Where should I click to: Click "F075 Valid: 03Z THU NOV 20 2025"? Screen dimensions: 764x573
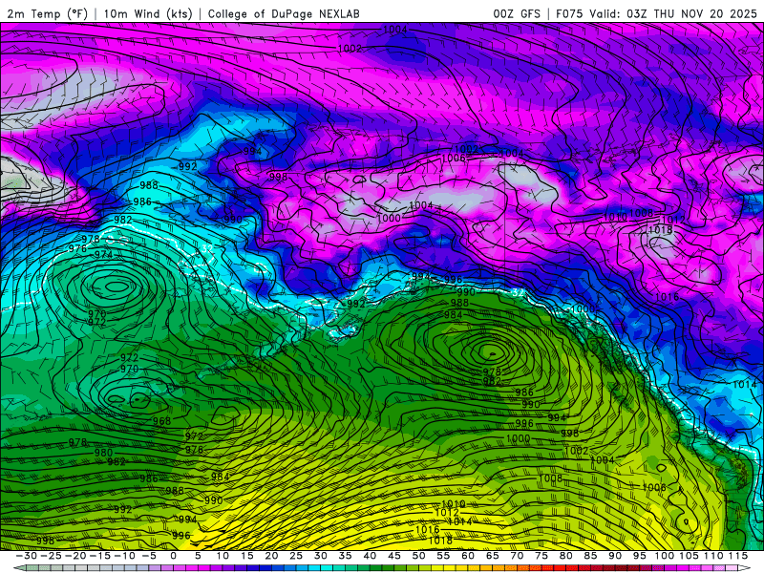(656, 13)
